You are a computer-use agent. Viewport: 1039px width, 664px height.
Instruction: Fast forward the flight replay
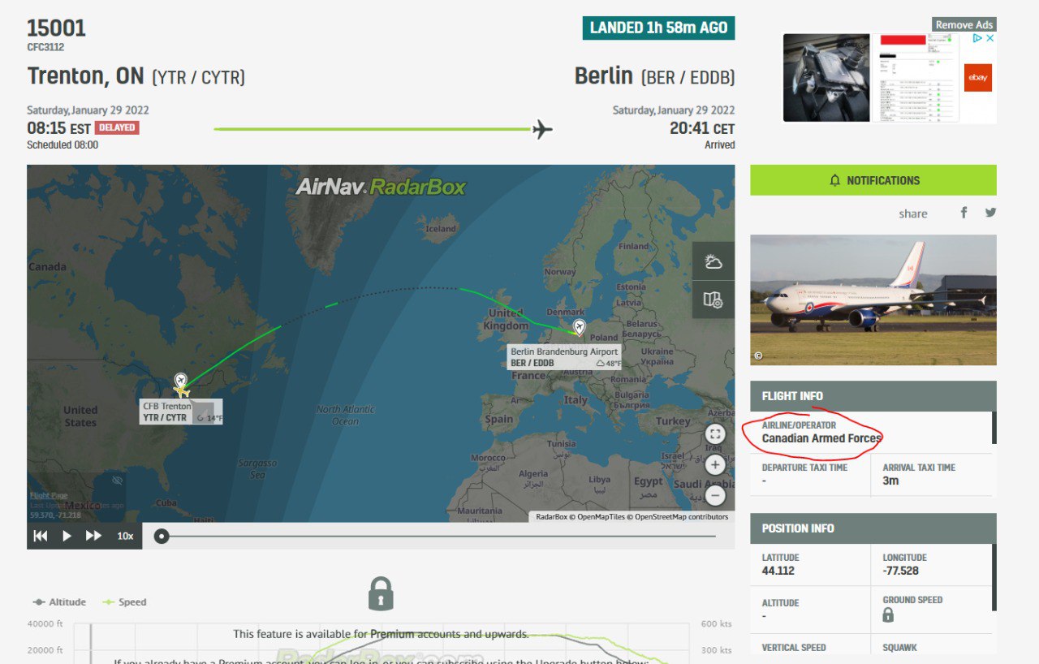(x=94, y=536)
